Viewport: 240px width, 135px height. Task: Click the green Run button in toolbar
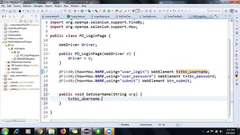82,11
